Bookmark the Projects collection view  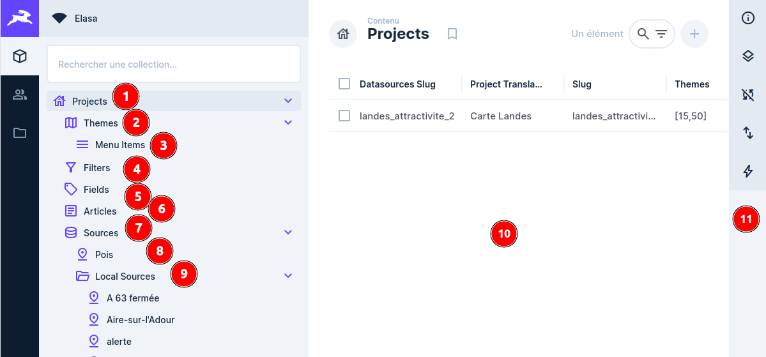[452, 34]
